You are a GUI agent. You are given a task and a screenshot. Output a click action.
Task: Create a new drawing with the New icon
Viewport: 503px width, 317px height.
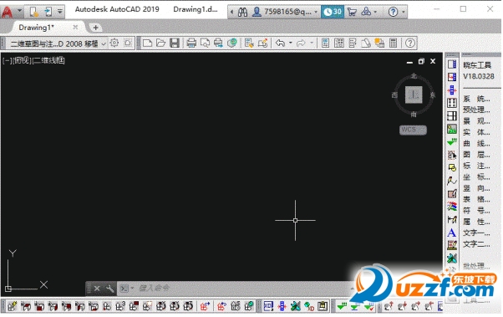pyautogui.click(x=147, y=43)
